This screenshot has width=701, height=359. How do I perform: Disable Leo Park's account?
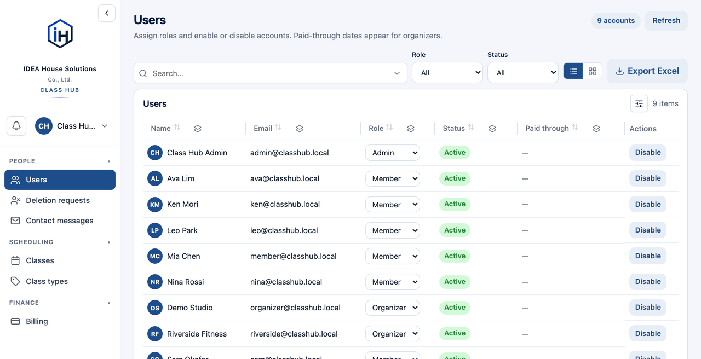[x=648, y=230]
